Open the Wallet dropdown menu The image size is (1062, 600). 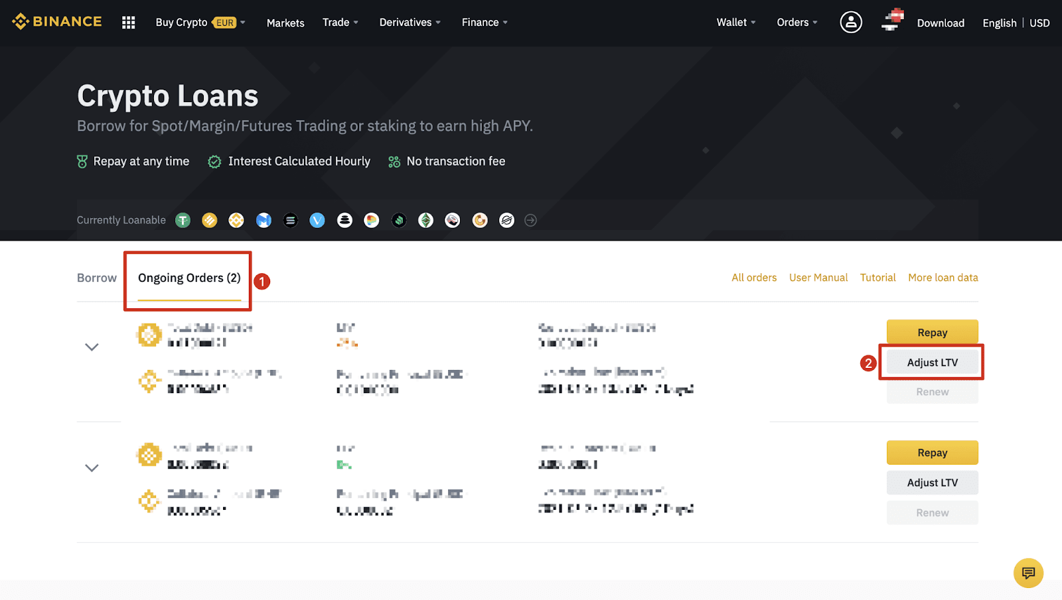tap(736, 23)
